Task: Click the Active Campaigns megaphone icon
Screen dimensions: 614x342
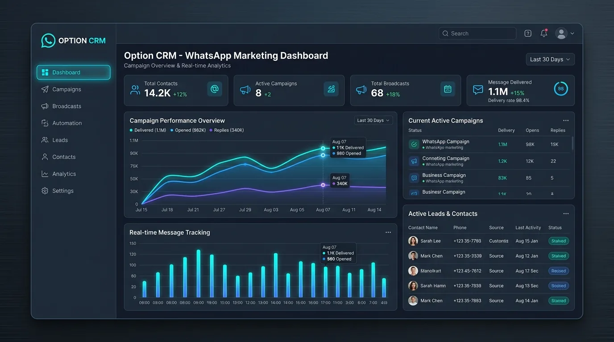Action: 245,90
